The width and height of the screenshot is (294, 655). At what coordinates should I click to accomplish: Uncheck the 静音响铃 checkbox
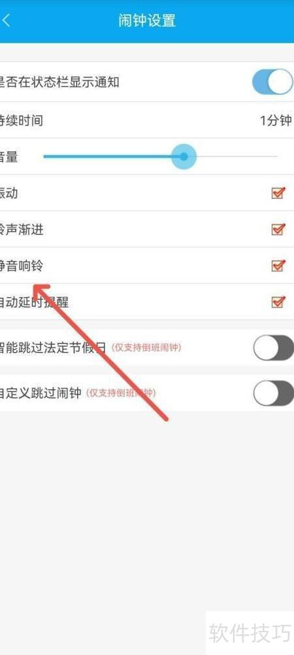coord(278,265)
